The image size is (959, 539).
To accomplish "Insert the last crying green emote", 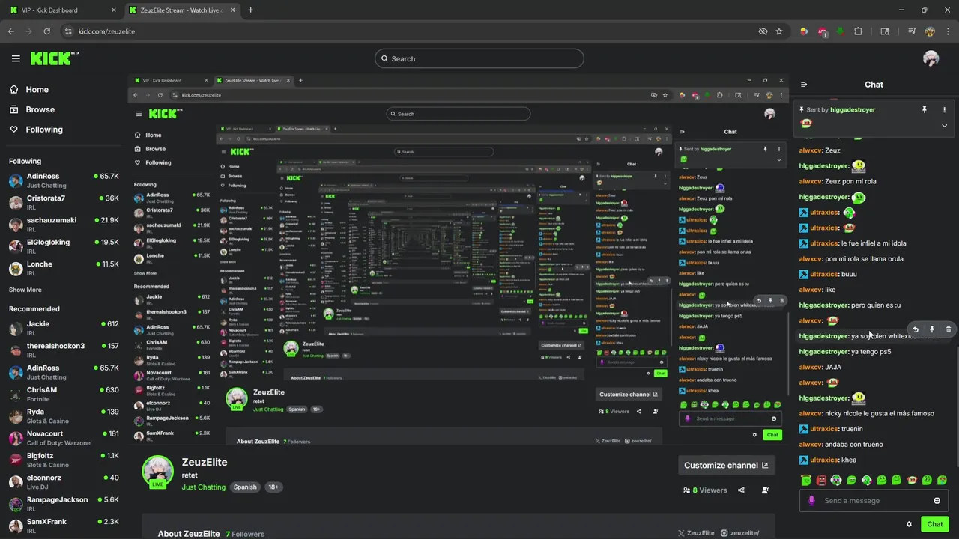I will [942, 480].
